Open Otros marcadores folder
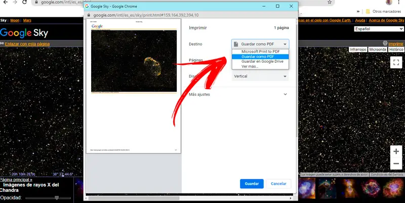405x203 pixels. [x=383, y=11]
